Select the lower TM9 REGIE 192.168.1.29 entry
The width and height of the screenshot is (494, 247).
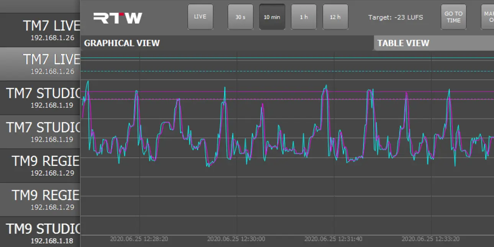[40, 200]
